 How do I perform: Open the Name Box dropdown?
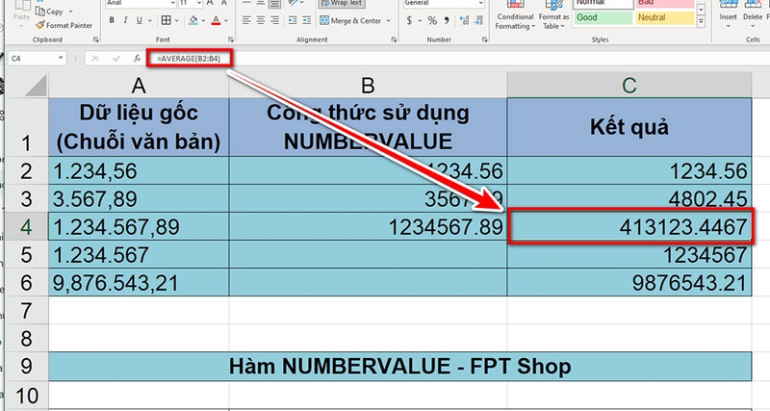pos(61,58)
